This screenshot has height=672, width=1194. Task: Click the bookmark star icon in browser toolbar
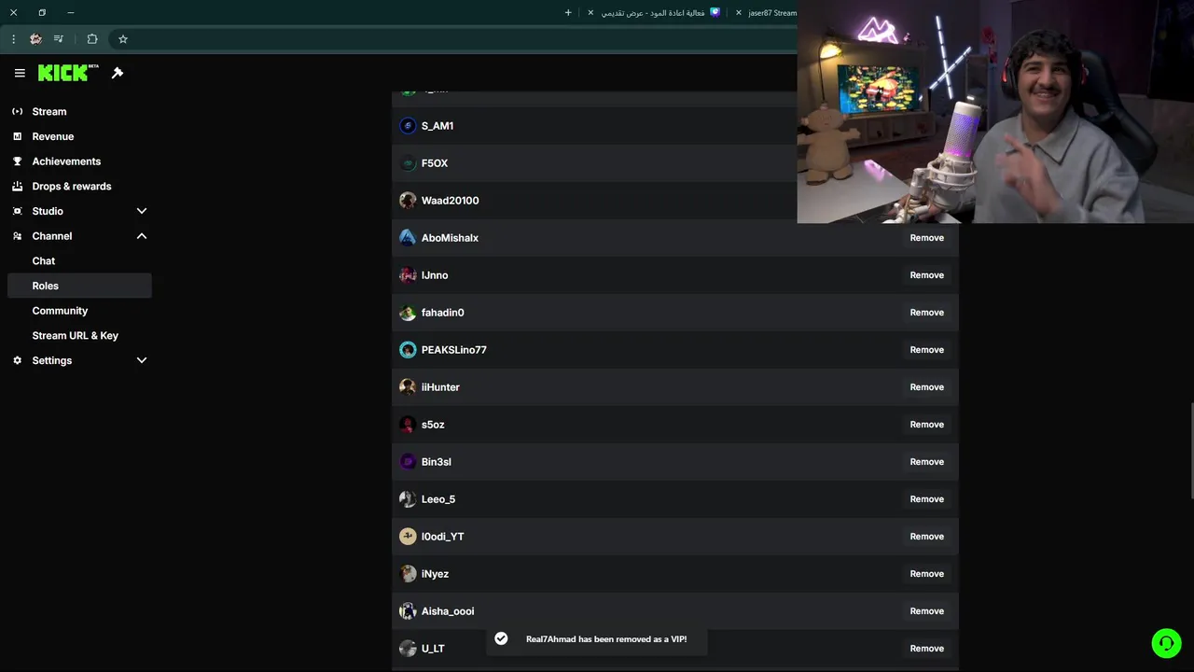tap(122, 39)
